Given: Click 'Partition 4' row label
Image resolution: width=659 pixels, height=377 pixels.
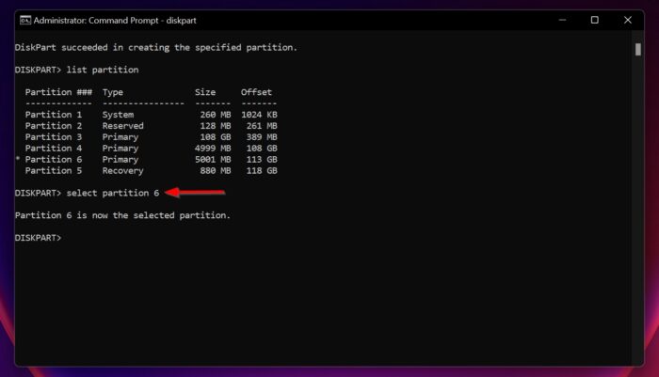Looking at the screenshot, I should (54, 149).
